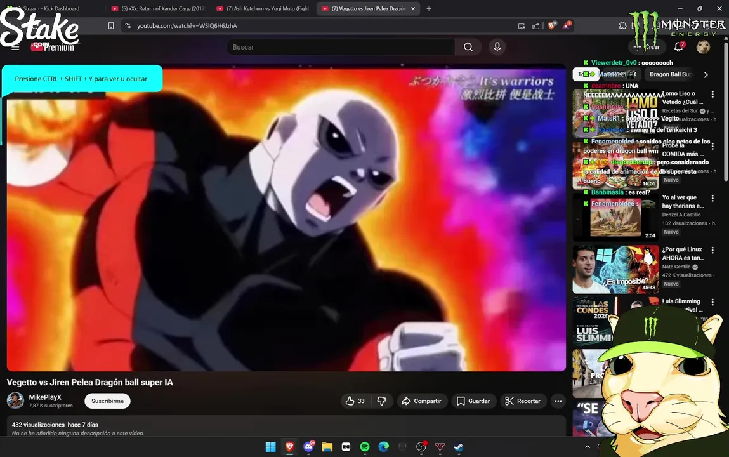Open the MikePlayX channel name link
The height and width of the screenshot is (457, 729).
45,397
